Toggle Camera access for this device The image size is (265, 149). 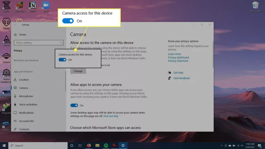click(62, 60)
